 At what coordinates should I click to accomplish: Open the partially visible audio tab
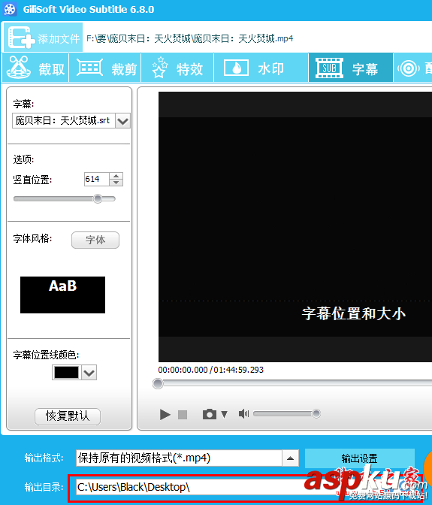click(413, 68)
